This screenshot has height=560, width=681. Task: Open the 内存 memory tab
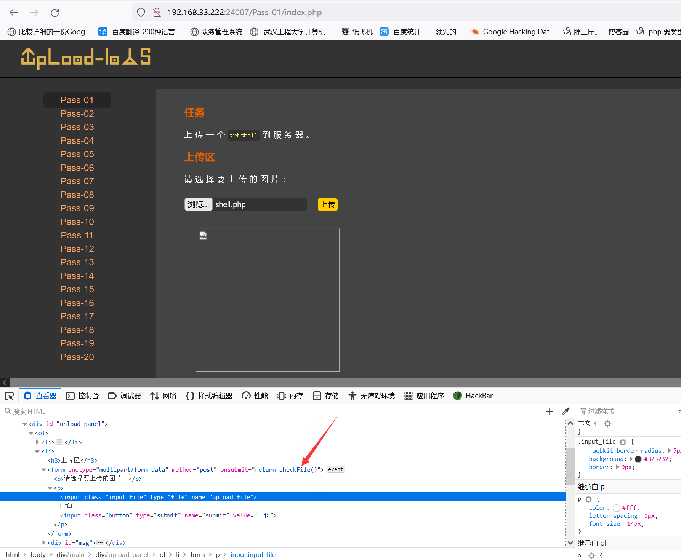tap(290, 396)
